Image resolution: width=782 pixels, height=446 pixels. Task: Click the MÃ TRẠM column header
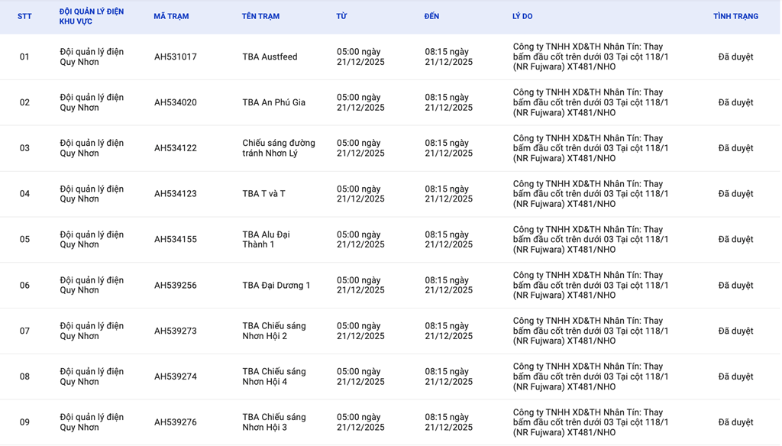click(x=171, y=16)
